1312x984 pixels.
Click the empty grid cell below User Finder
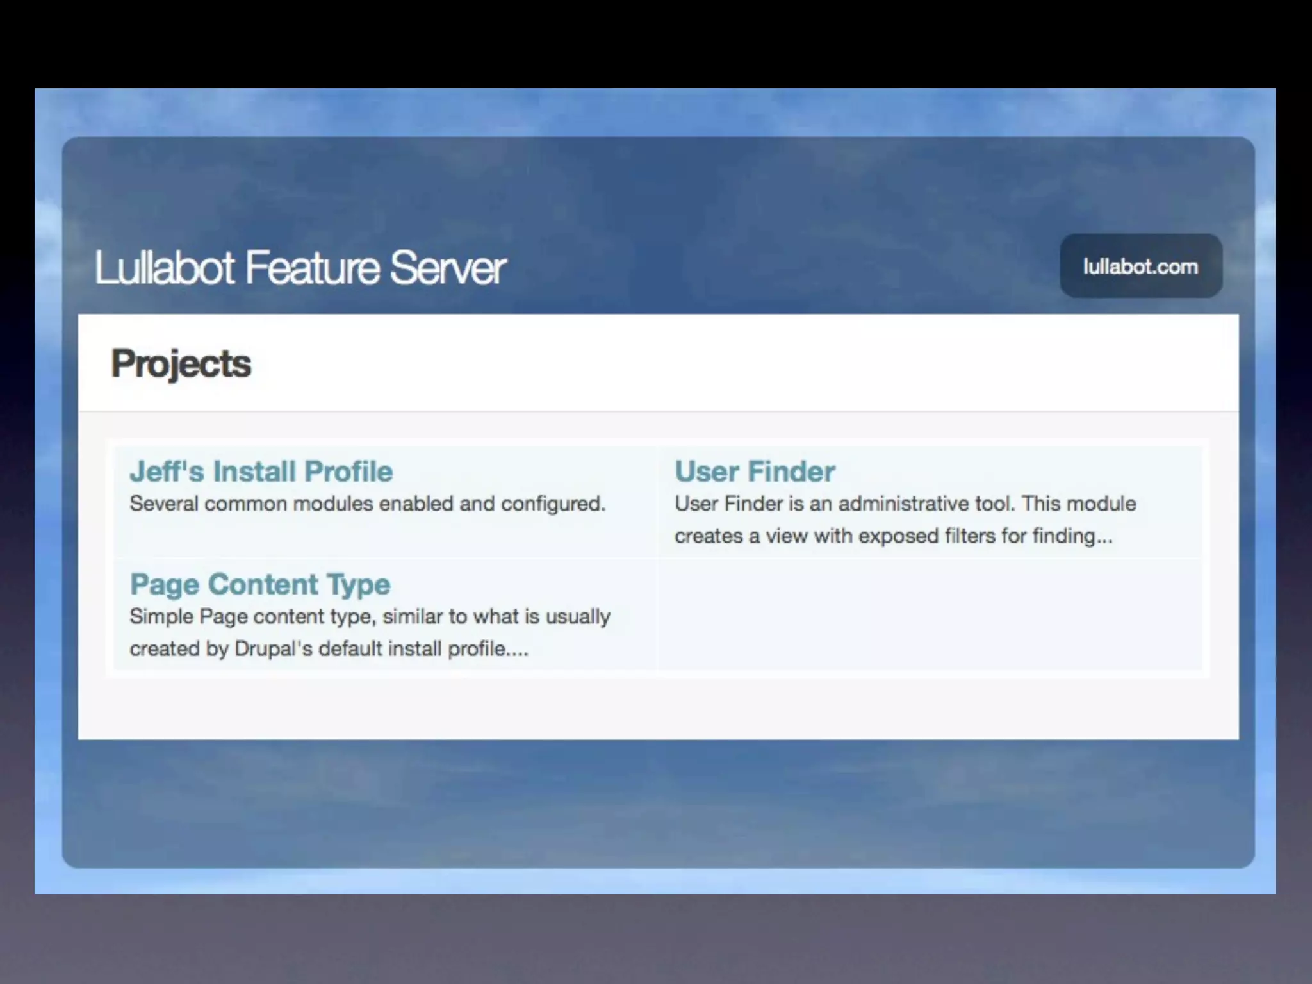click(929, 615)
